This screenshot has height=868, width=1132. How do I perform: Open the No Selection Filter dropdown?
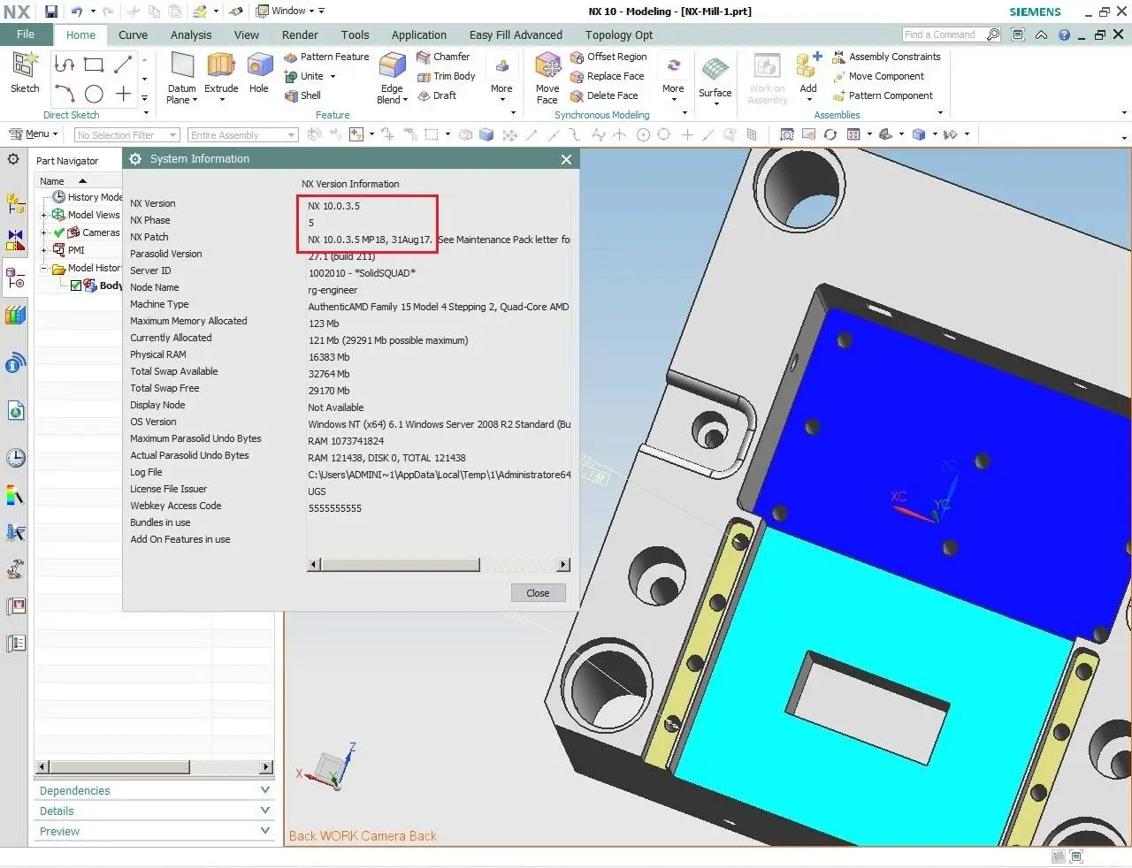127,135
